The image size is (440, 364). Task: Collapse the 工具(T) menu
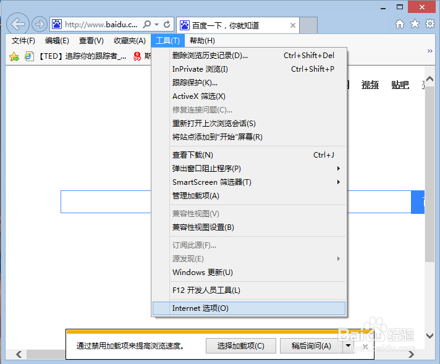[x=168, y=41]
